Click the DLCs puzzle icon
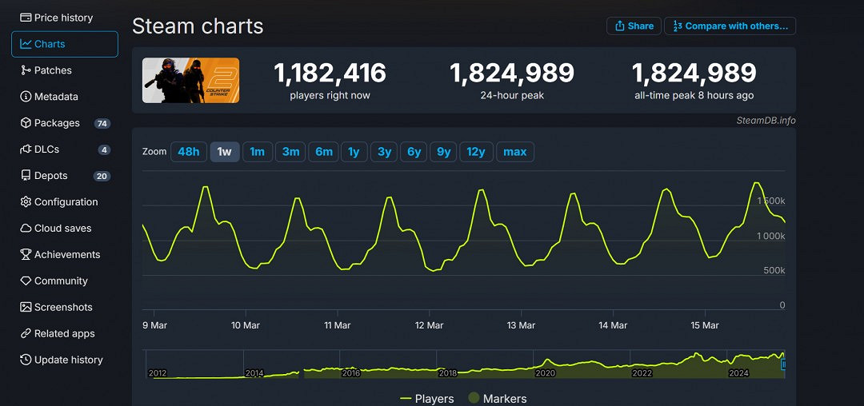Viewport: 864px width, 406px height. click(x=26, y=149)
